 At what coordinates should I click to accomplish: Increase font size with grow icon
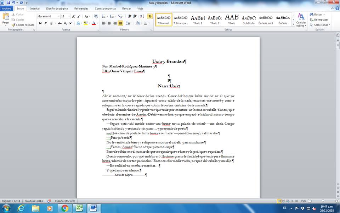point(74,16)
